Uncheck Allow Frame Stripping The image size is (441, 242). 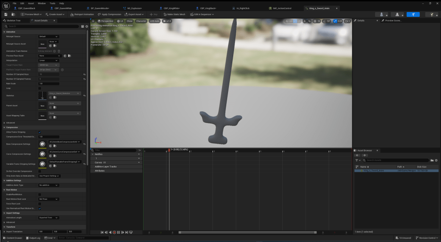40,132
